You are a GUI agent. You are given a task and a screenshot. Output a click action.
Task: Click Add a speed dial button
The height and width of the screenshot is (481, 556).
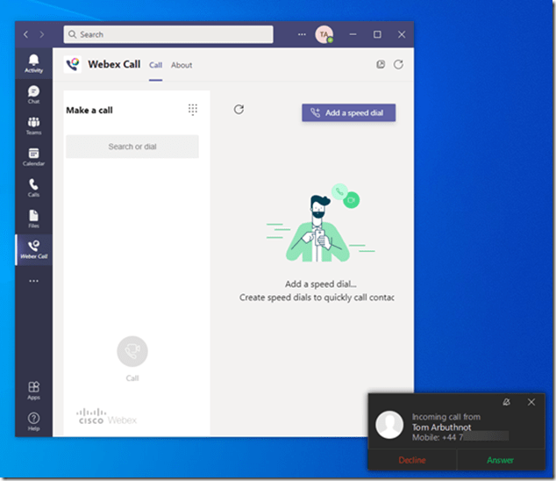pos(348,112)
